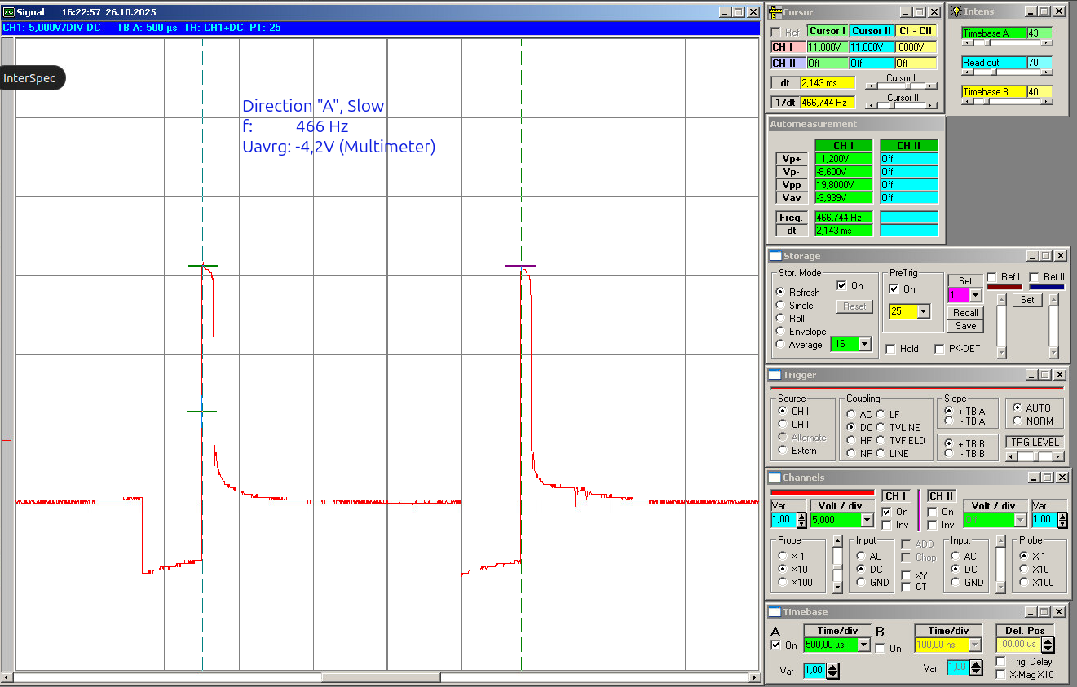Click the Timebase A Var value stepper
Image resolution: width=1077 pixels, height=687 pixels.
pyautogui.click(x=832, y=671)
